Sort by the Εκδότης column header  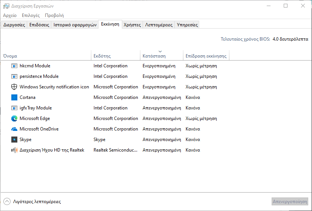click(102, 56)
